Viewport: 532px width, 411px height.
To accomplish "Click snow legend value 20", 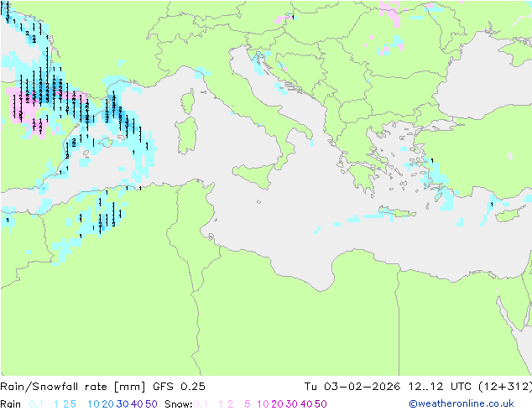I will (x=277, y=404).
